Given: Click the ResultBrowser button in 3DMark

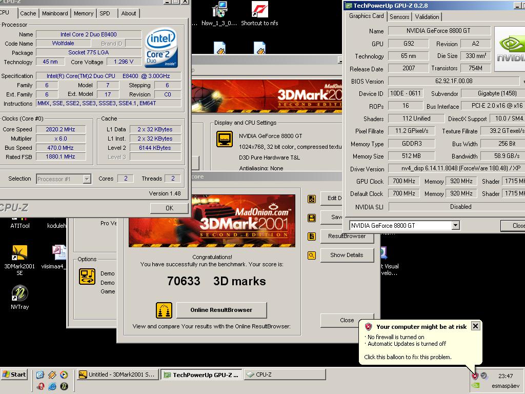Looking at the screenshot, I should pyautogui.click(x=347, y=236).
